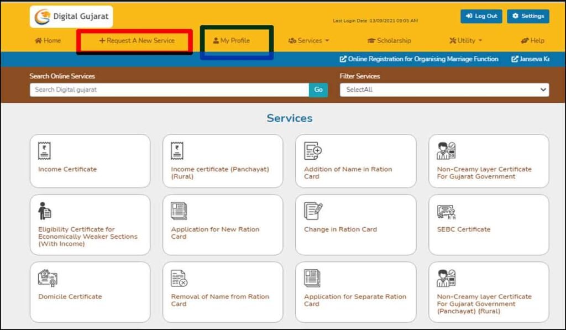This screenshot has width=566, height=330.
Task: Click the house icon beside Home
Action: click(x=38, y=40)
